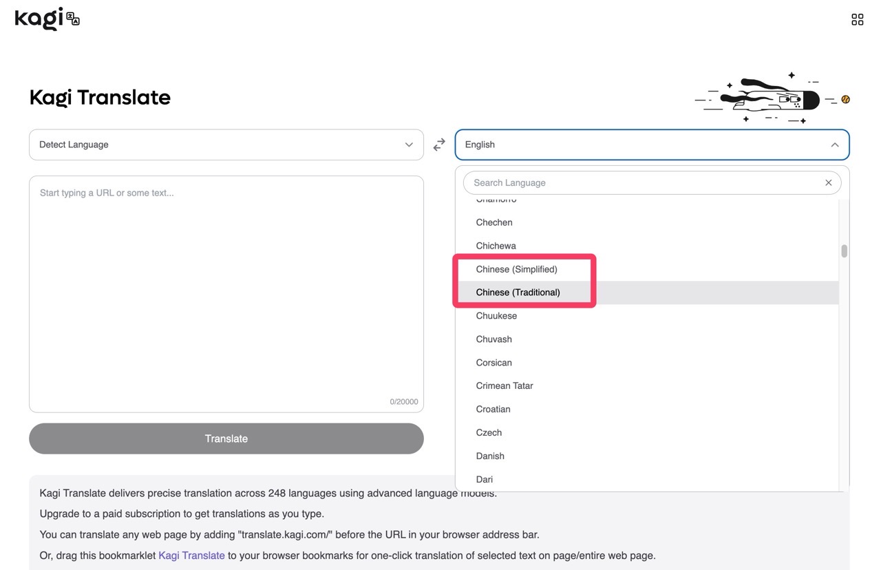Click the 0/20000 character counter
Image resolution: width=881 pixels, height=570 pixels.
pos(404,402)
